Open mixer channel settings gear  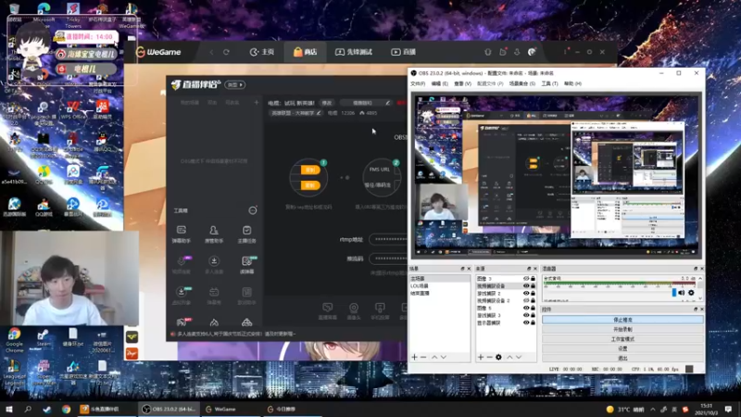(691, 293)
